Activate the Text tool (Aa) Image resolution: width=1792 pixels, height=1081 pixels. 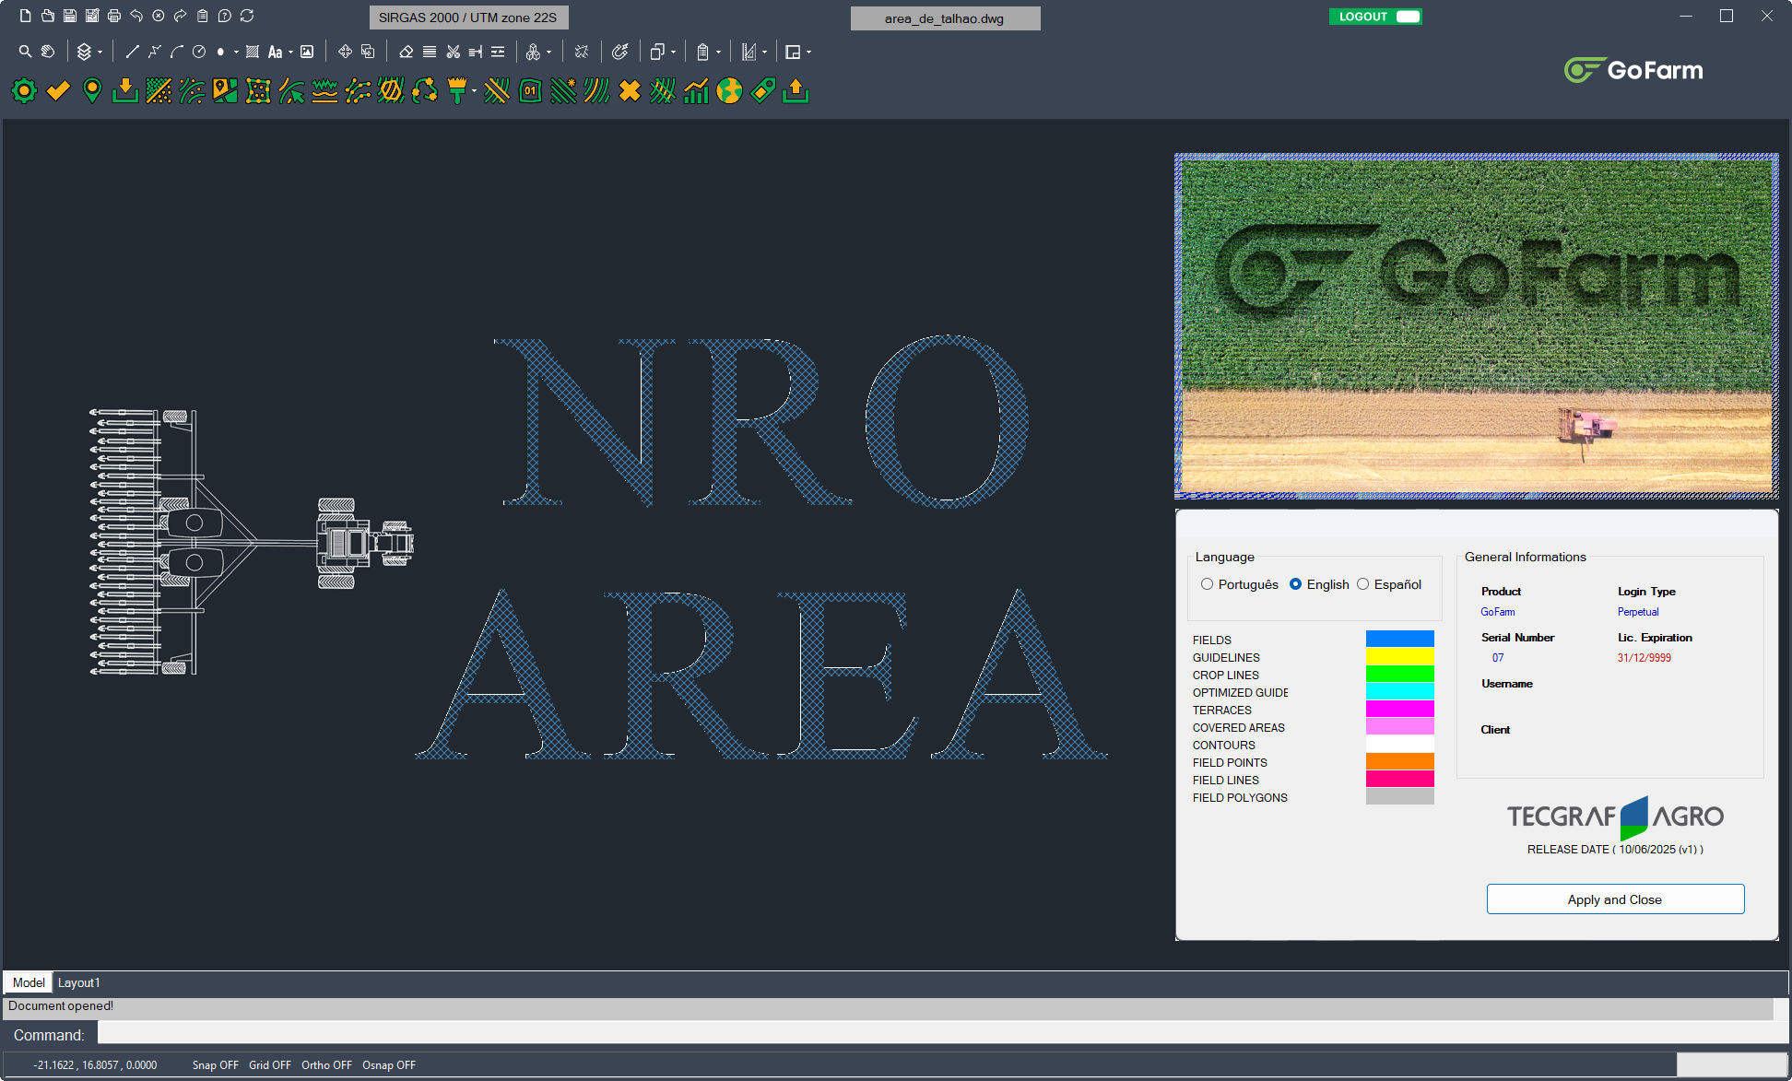coord(276,51)
